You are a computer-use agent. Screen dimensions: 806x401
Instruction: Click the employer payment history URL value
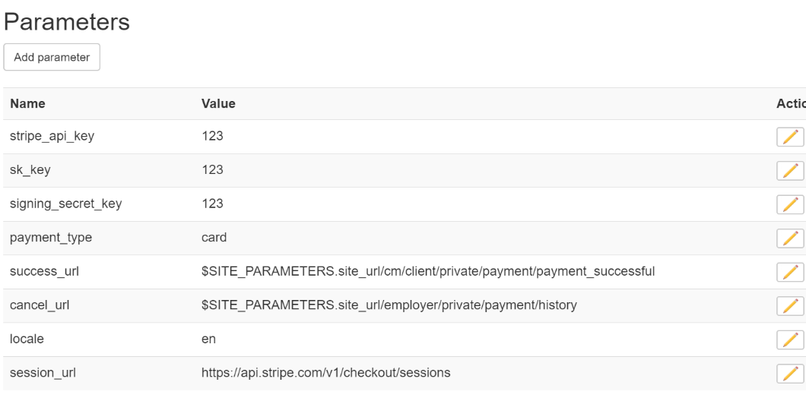(x=389, y=305)
